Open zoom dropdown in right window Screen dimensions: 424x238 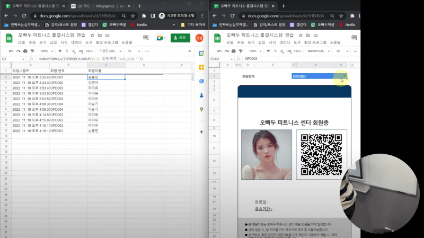pos(255,51)
